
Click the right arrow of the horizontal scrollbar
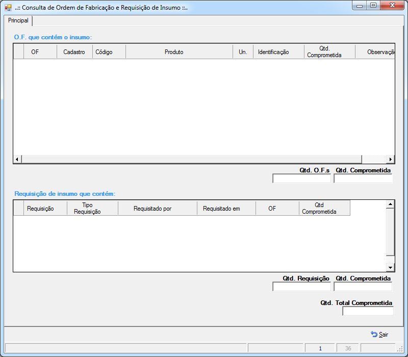point(390,159)
